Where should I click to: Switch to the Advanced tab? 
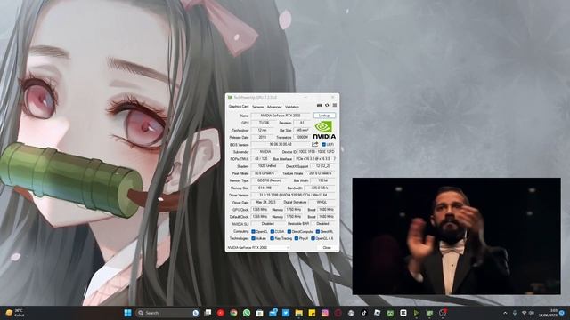(274, 107)
